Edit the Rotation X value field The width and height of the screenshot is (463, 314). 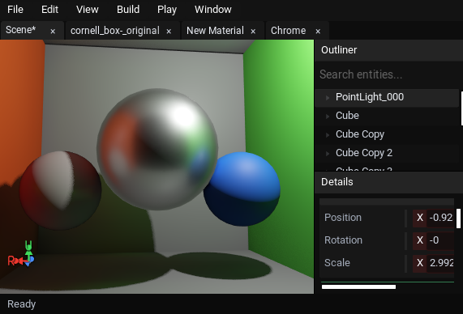[x=440, y=240]
